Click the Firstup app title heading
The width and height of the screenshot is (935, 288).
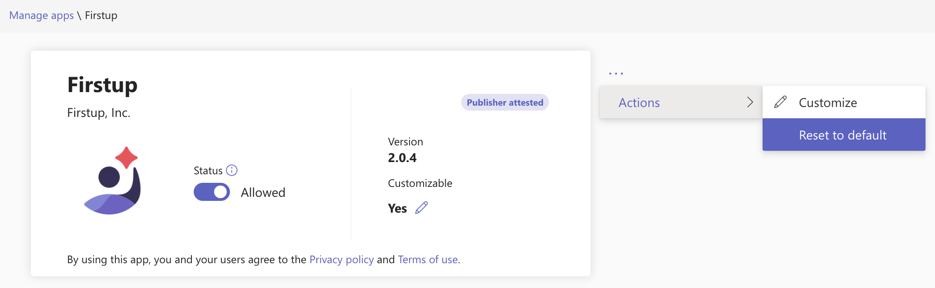pyautogui.click(x=102, y=85)
